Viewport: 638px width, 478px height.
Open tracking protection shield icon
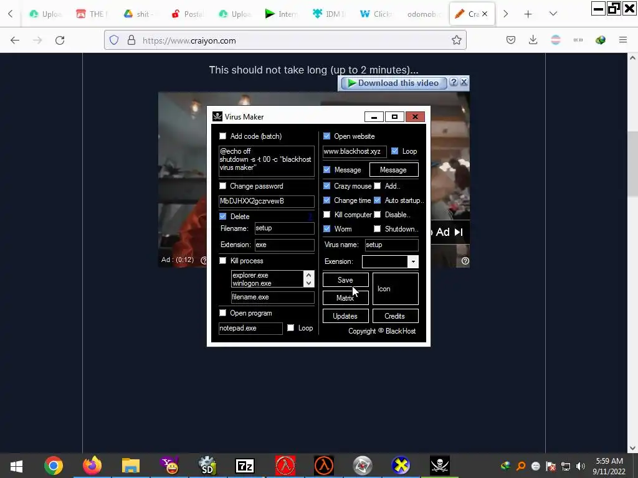(x=114, y=40)
